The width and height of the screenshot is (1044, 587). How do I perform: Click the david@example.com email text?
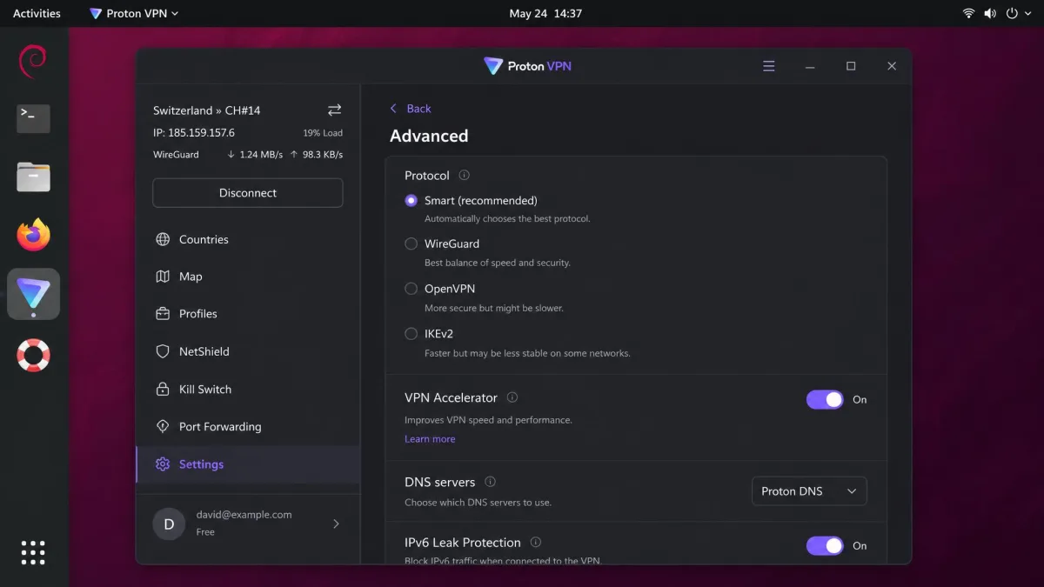[x=244, y=515]
